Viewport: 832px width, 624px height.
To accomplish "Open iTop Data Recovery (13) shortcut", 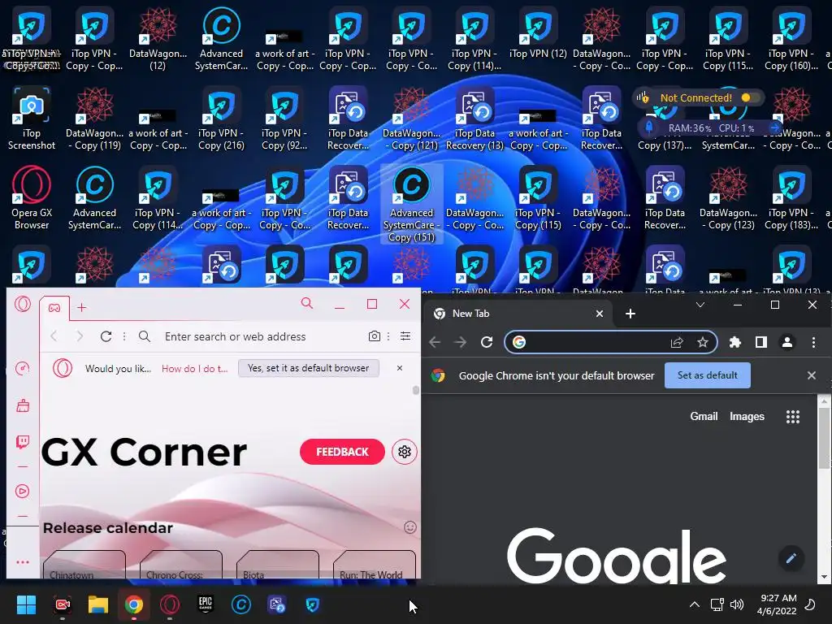I will point(474,119).
